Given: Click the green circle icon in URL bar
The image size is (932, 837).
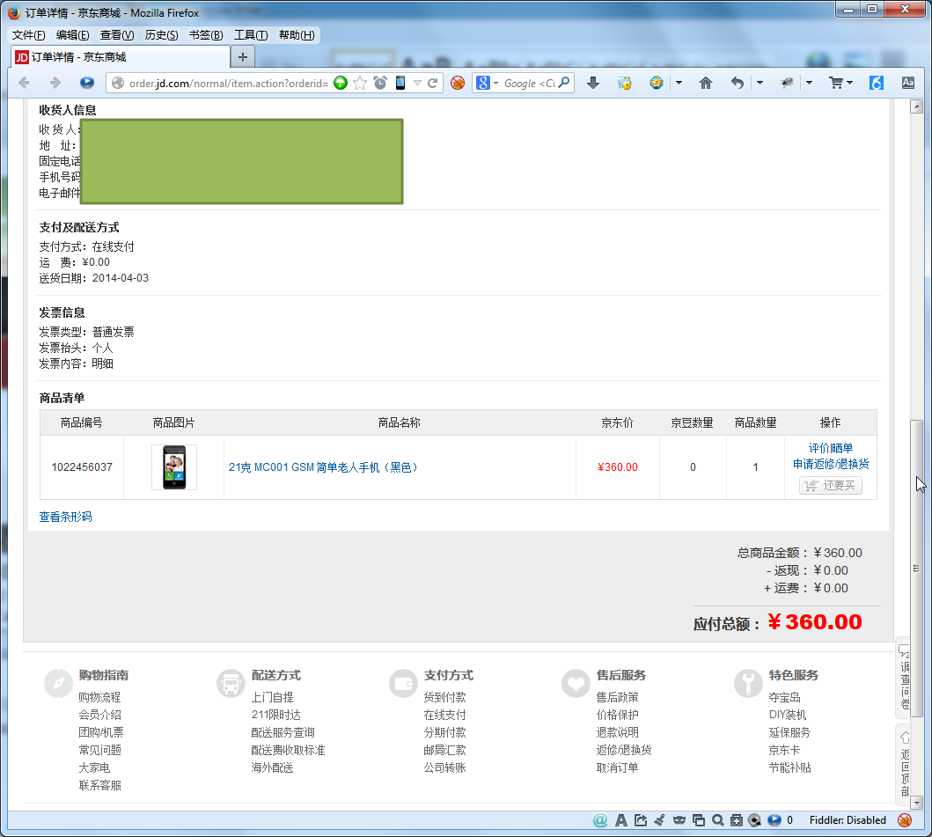Looking at the screenshot, I should [x=341, y=83].
